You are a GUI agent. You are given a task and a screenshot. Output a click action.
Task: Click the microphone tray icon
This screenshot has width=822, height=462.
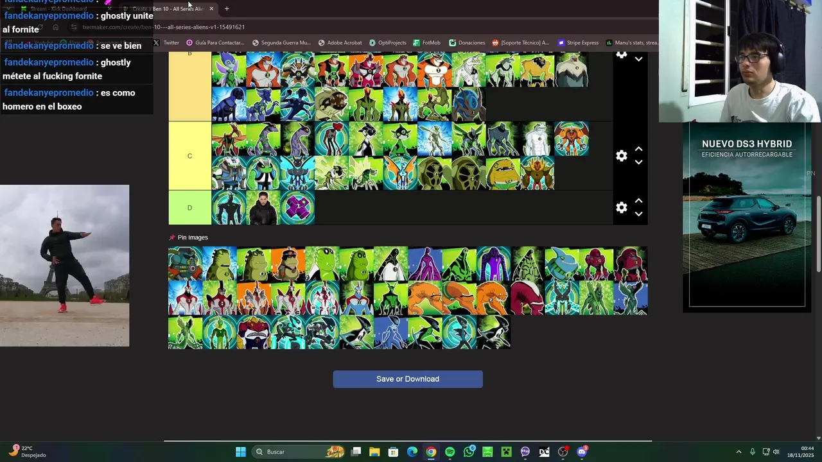tap(752, 452)
